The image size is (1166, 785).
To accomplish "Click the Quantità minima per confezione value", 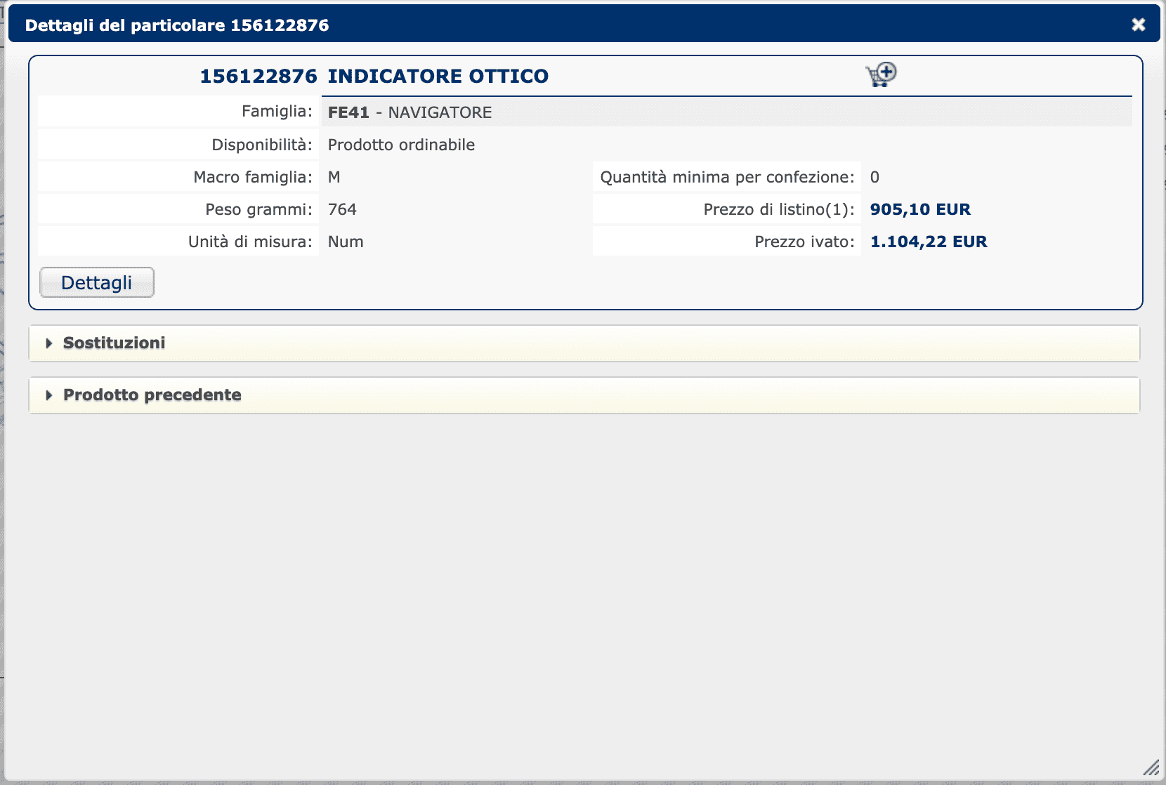I will [x=874, y=177].
